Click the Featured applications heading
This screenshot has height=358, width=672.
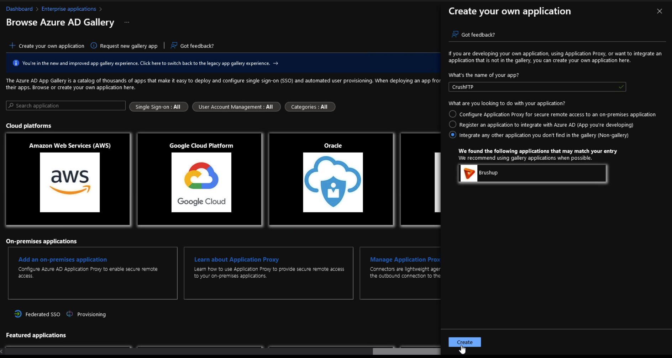click(x=36, y=335)
